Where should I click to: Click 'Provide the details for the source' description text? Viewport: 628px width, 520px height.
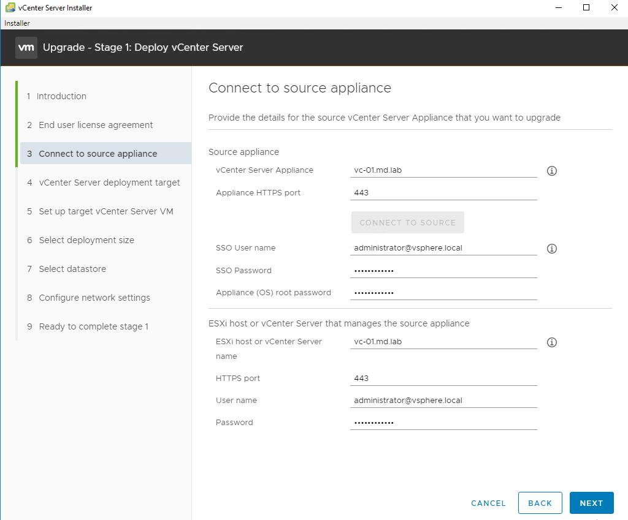click(x=384, y=118)
